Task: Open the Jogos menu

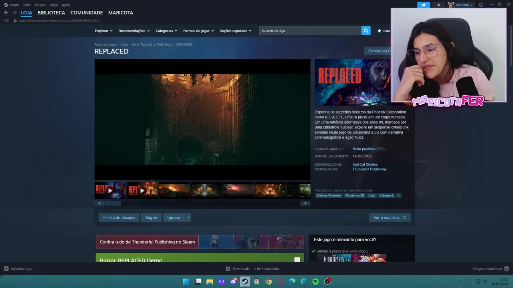Action: (x=54, y=5)
